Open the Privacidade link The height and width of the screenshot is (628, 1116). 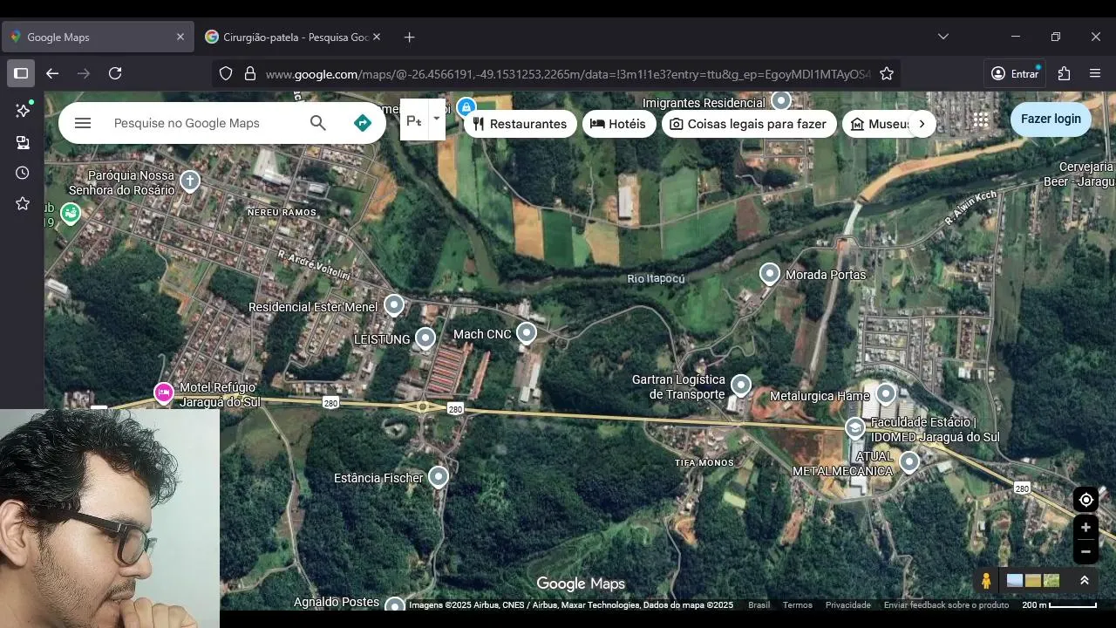pos(847,605)
